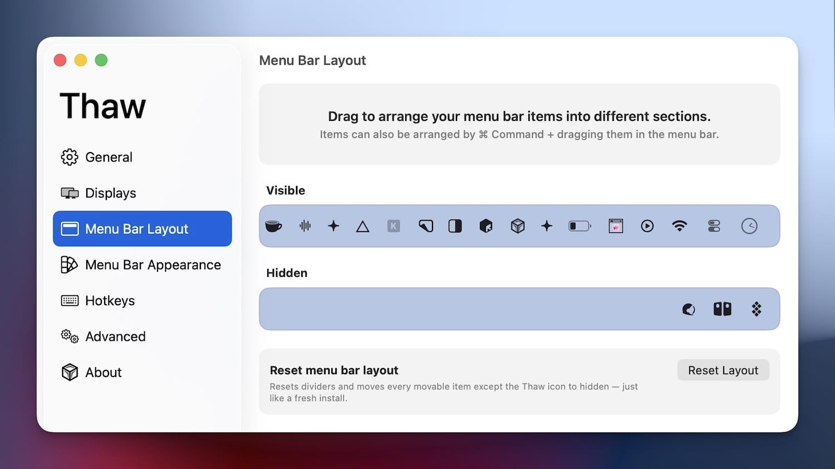Click the 'Drag to arrange your menu bar items' text

tap(519, 116)
